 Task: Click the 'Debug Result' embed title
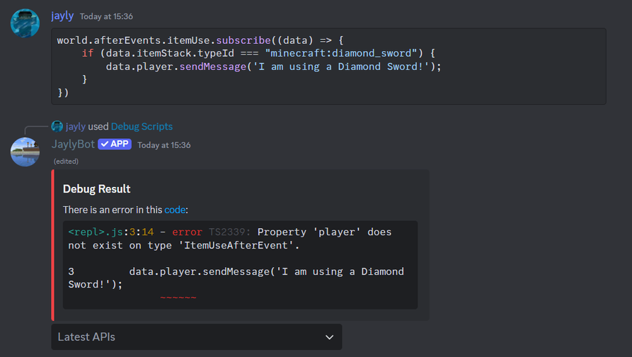[96, 189]
